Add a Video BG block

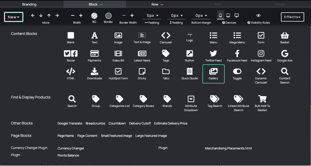point(118,56)
